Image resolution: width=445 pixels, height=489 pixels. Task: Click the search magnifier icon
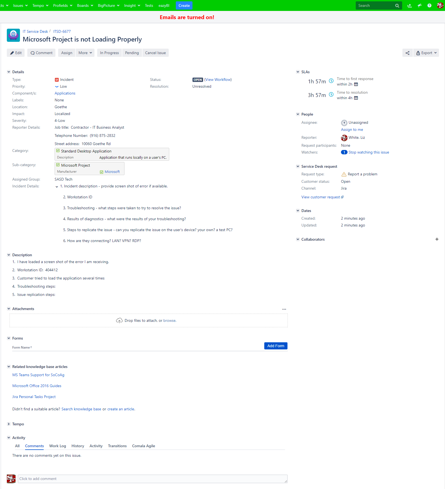tap(397, 6)
